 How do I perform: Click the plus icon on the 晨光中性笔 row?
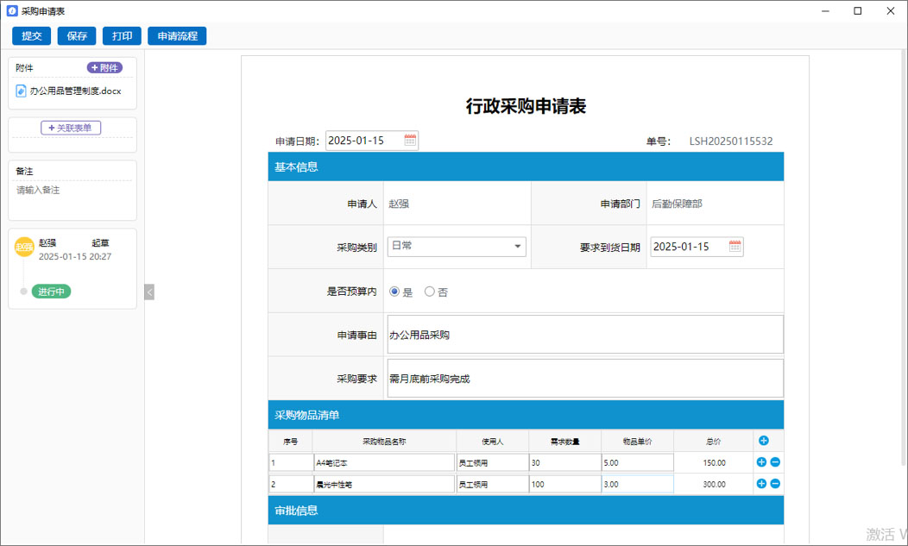761,484
